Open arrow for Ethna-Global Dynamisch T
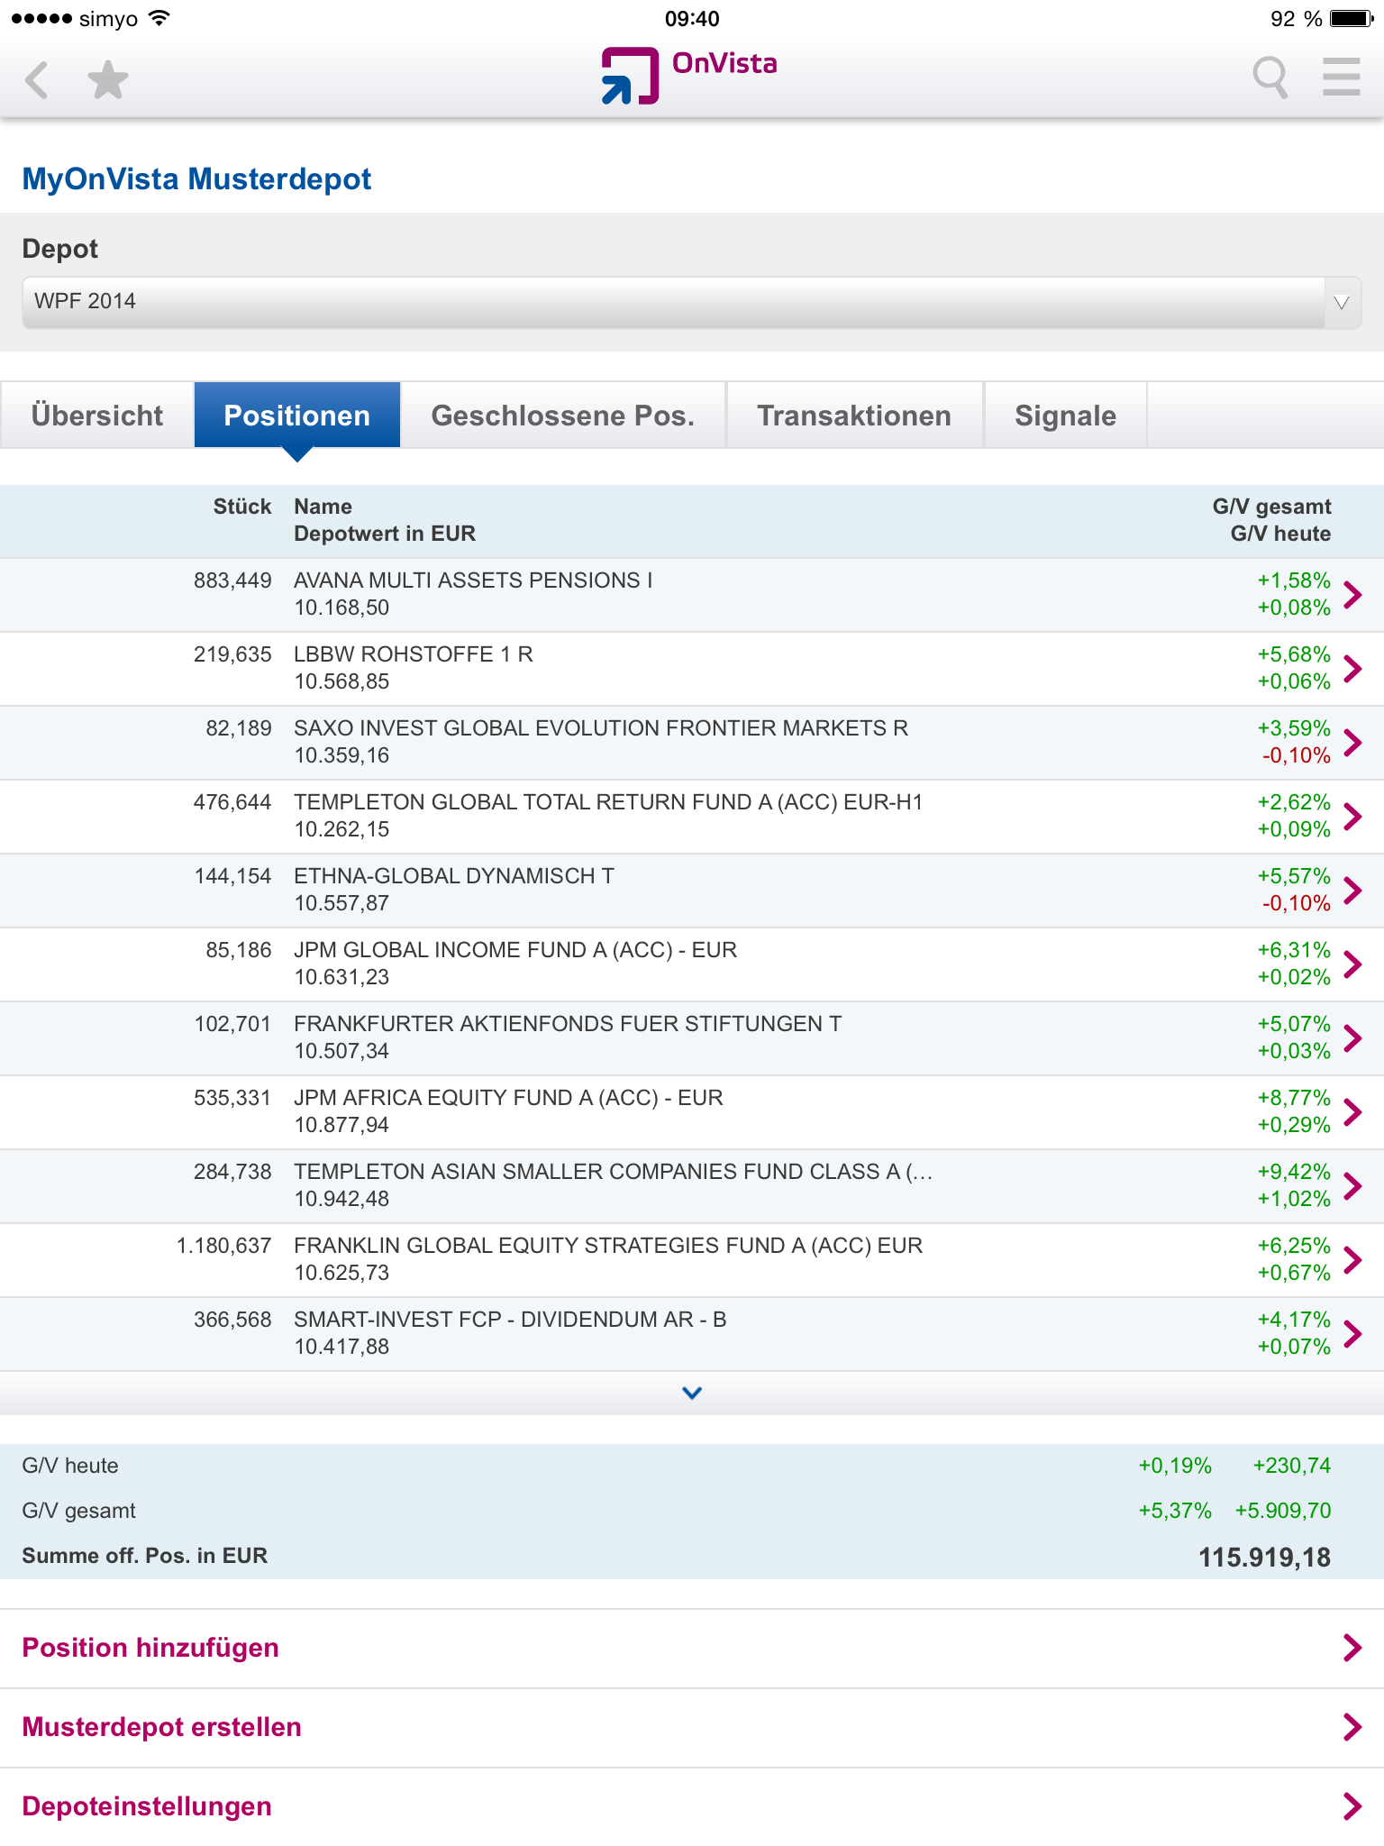The height and width of the screenshot is (1846, 1384). (x=1352, y=891)
